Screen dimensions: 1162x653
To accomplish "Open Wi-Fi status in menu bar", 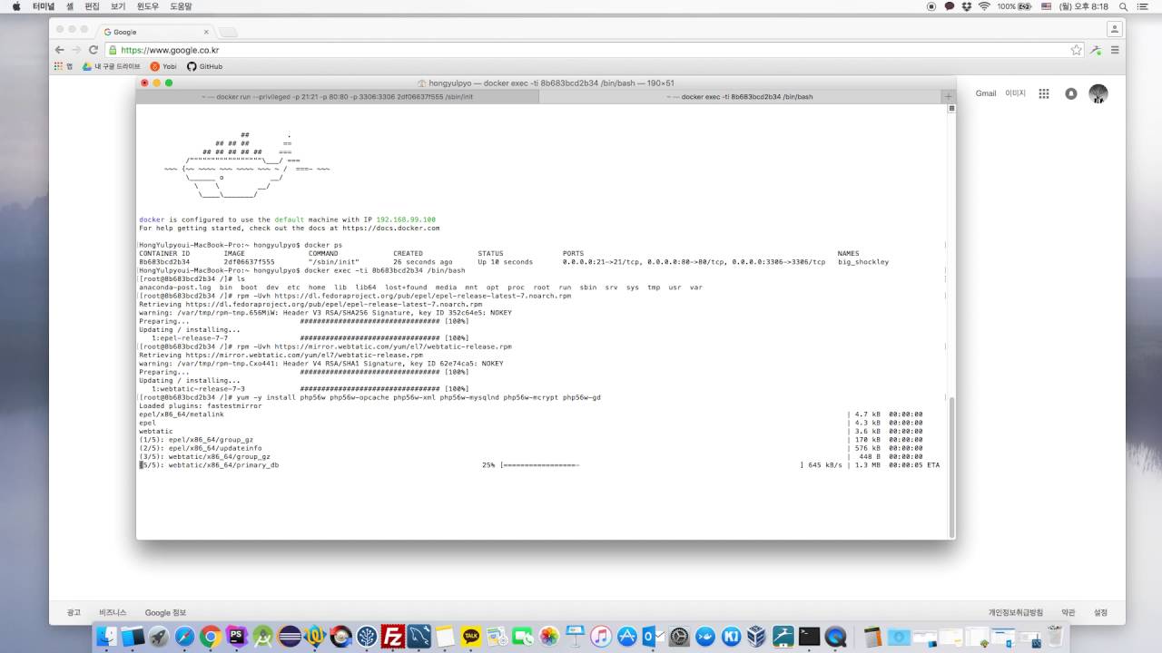I will click(x=983, y=6).
